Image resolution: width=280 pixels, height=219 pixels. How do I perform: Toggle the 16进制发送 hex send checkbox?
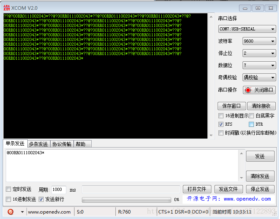[x=9, y=199]
